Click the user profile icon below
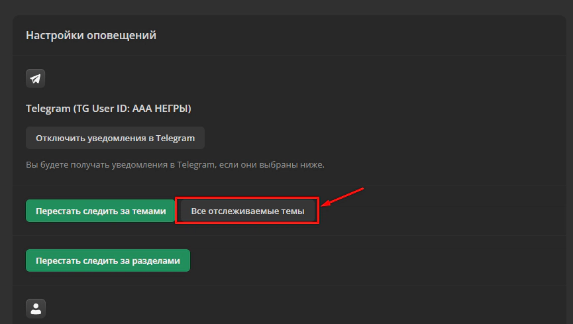The width and height of the screenshot is (573, 324). pyautogui.click(x=36, y=308)
